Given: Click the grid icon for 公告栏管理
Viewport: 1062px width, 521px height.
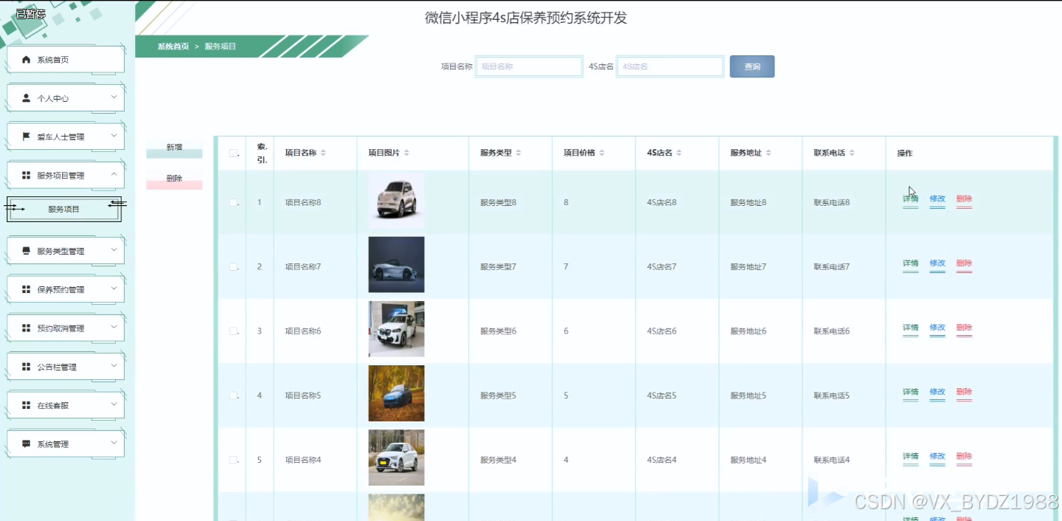Looking at the screenshot, I should click(x=27, y=367).
